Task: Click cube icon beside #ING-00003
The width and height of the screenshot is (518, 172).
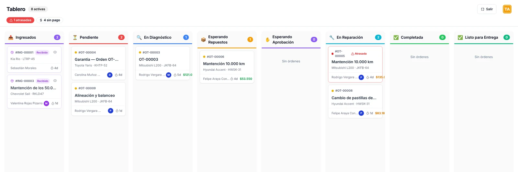Action: 12,81
